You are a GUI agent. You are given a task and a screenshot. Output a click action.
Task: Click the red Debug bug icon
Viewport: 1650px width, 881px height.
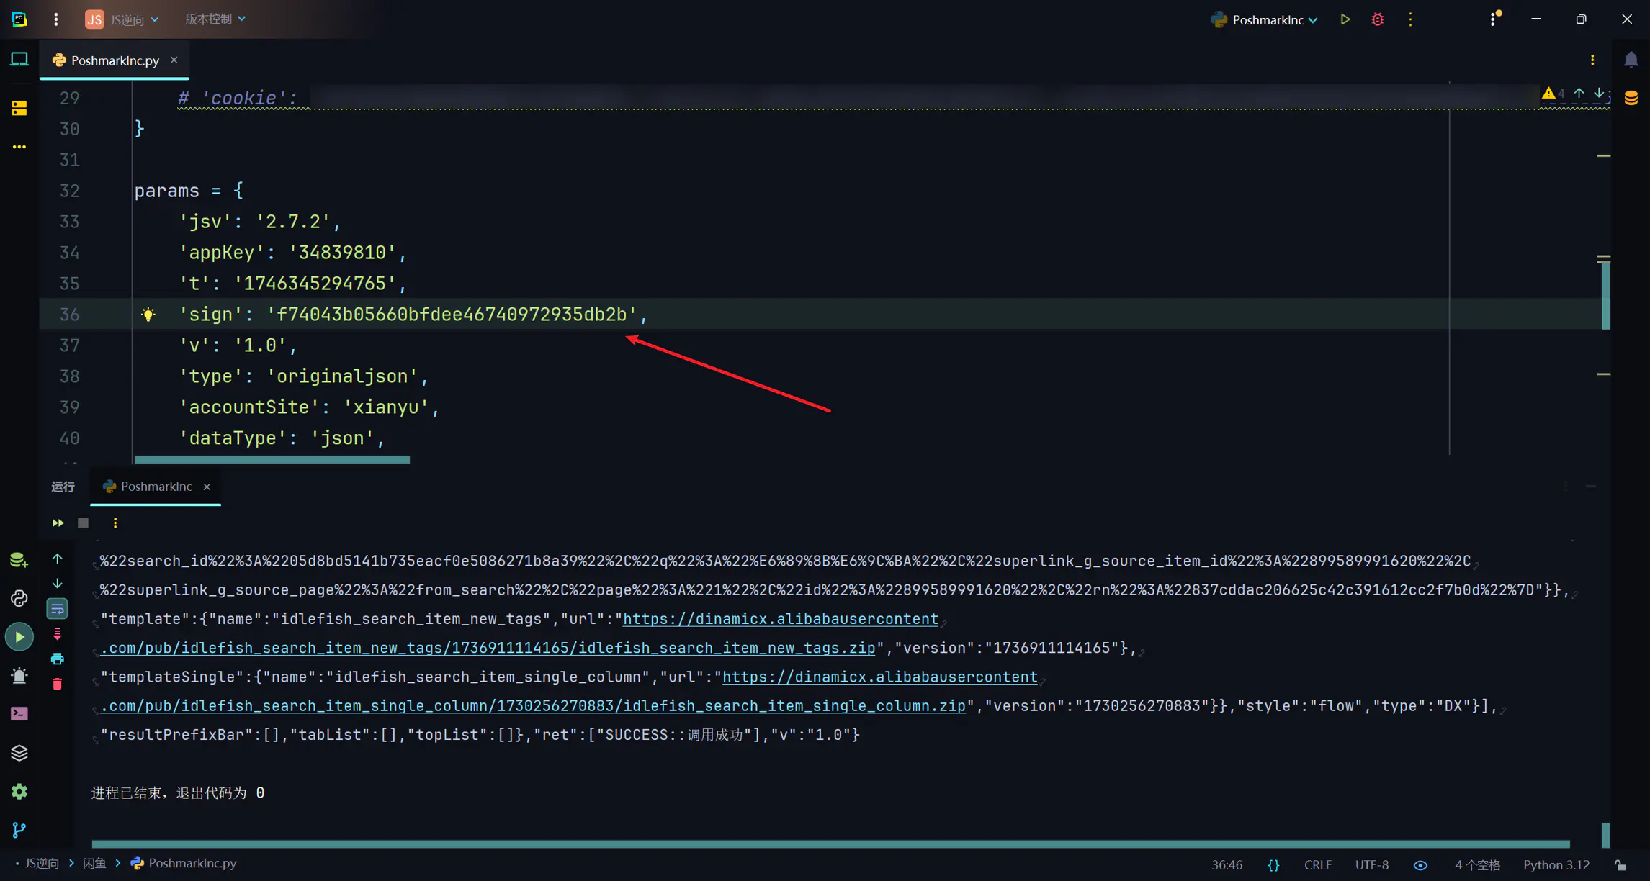tap(1377, 19)
